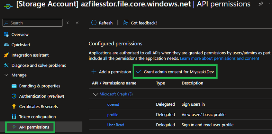Open Learn more about permissions and consent link
This screenshot has height=134, width=272.
pyautogui.click(x=219, y=58)
